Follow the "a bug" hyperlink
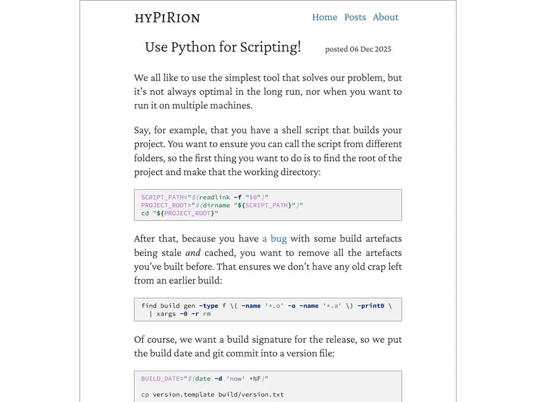 pos(274,238)
